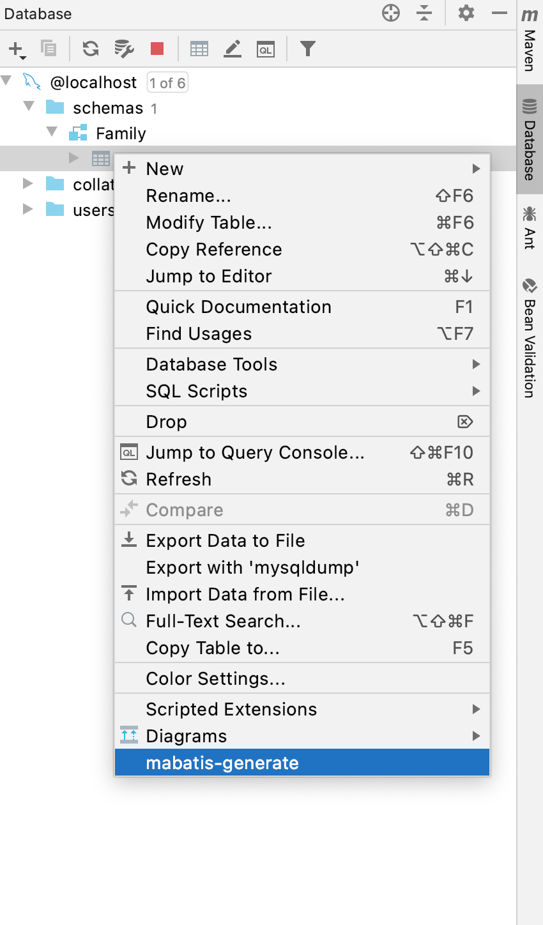Collapse the schemas folder
Viewport: 543px width, 925px height.
29,107
